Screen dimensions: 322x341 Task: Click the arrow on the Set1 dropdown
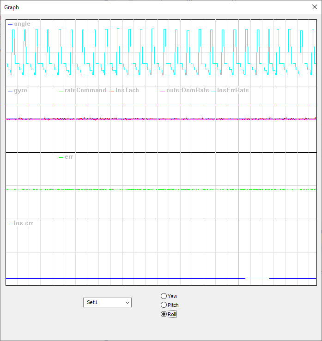pos(127,302)
